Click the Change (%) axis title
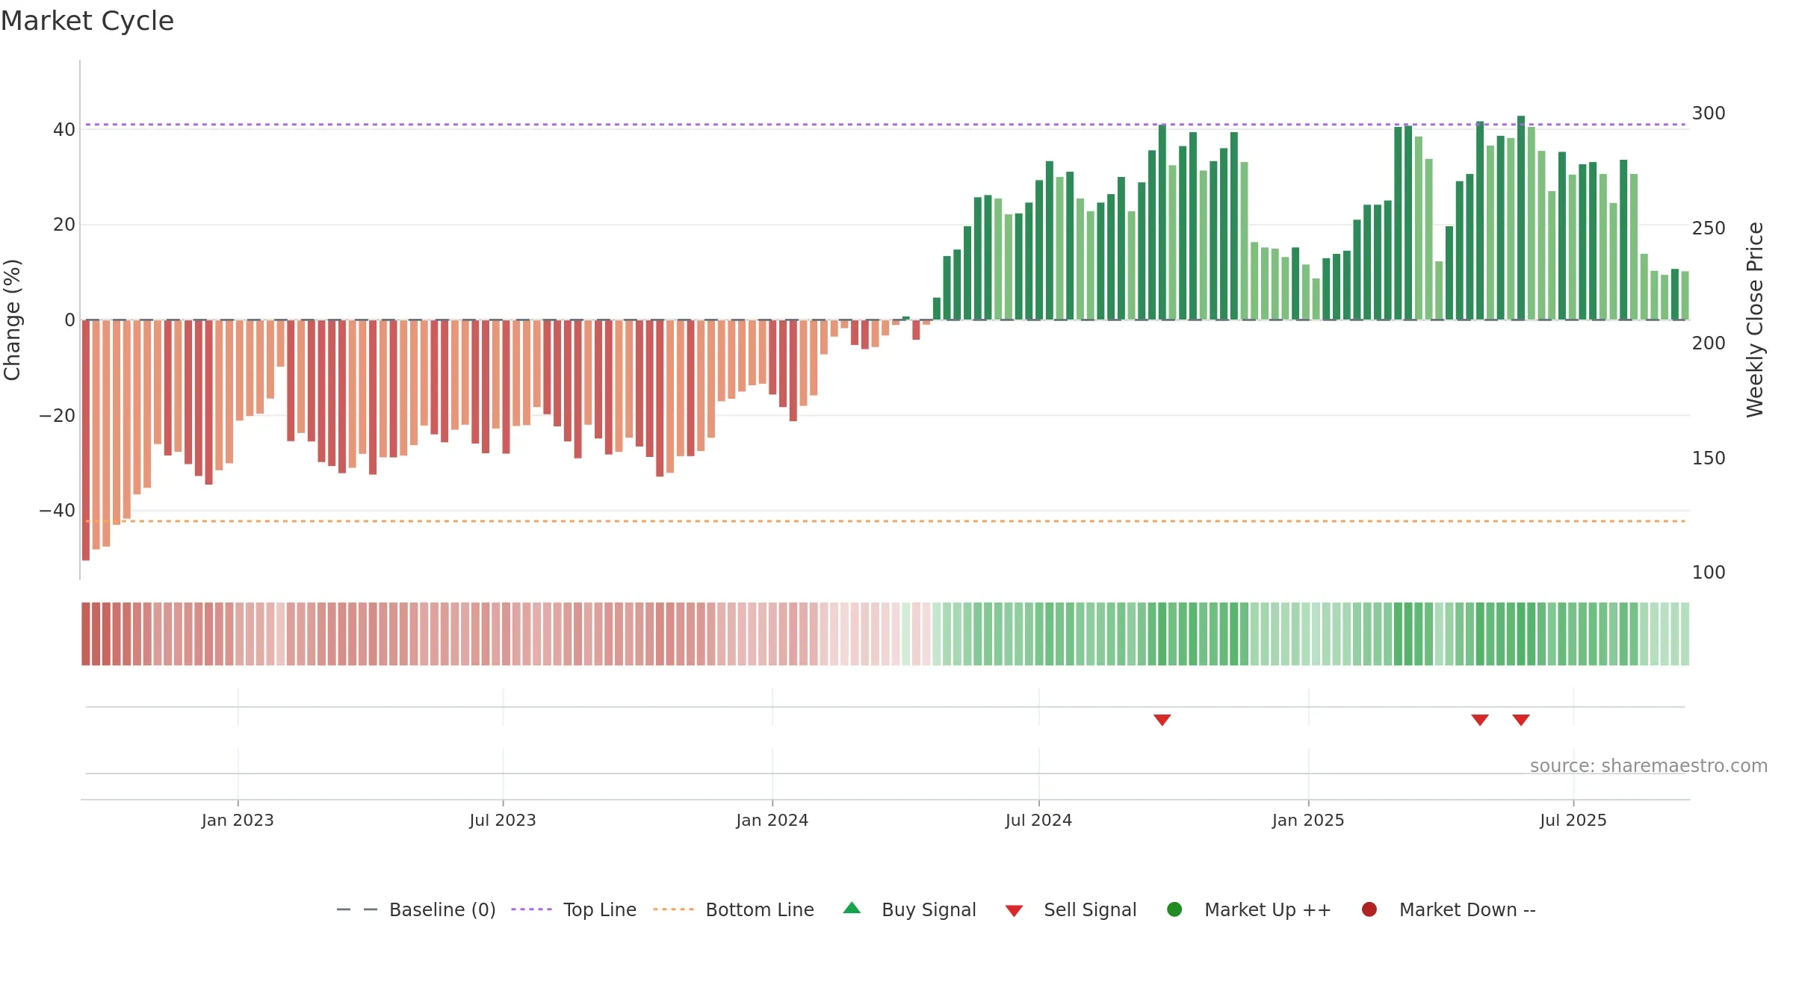The width and height of the screenshot is (1793, 1008). 12,320
